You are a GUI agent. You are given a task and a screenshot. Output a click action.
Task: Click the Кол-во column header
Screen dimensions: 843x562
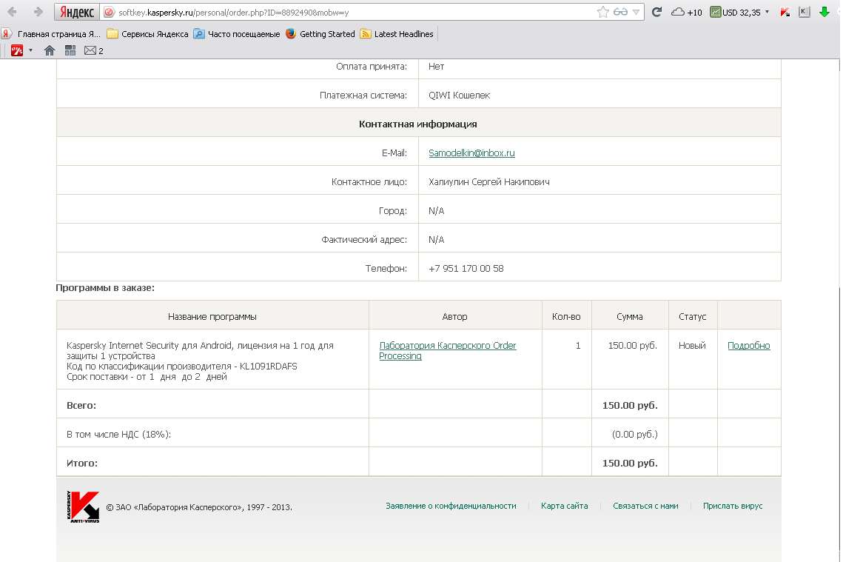[566, 317]
